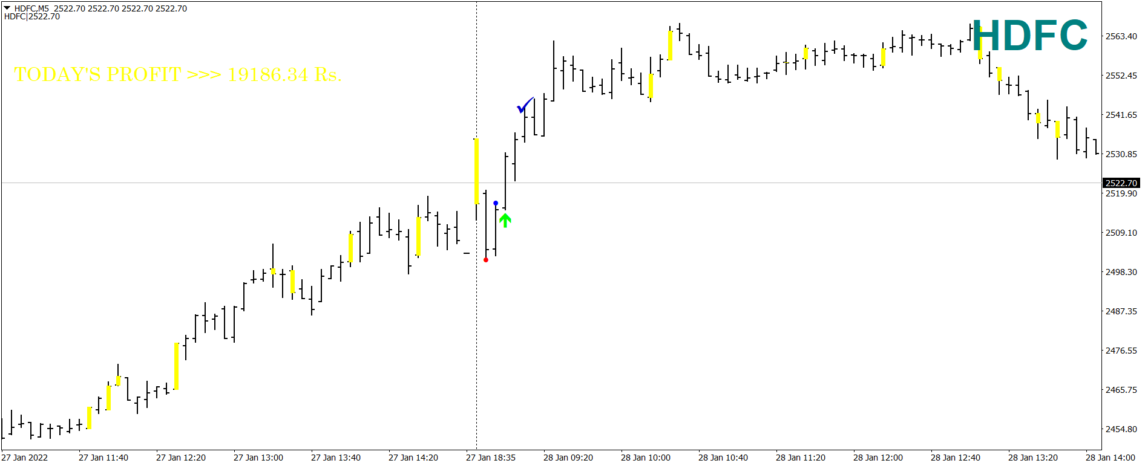Click price level 2519.90 on axis
Viewport: 1145px width, 466px height.
[1121, 193]
